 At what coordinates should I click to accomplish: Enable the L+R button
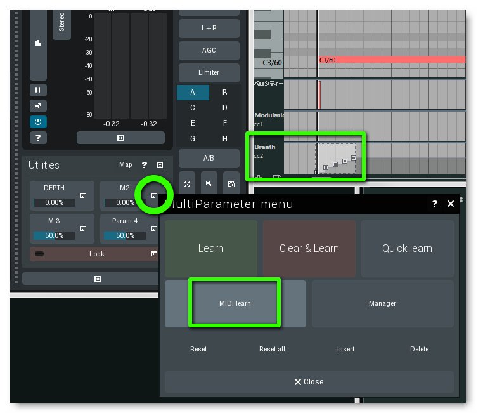click(209, 29)
